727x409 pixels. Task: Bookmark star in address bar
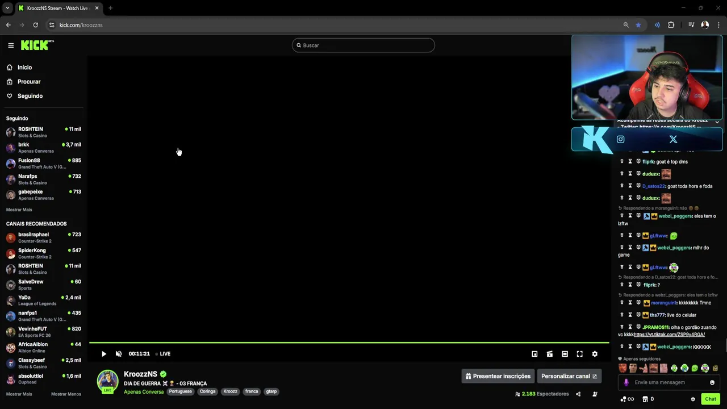(638, 25)
